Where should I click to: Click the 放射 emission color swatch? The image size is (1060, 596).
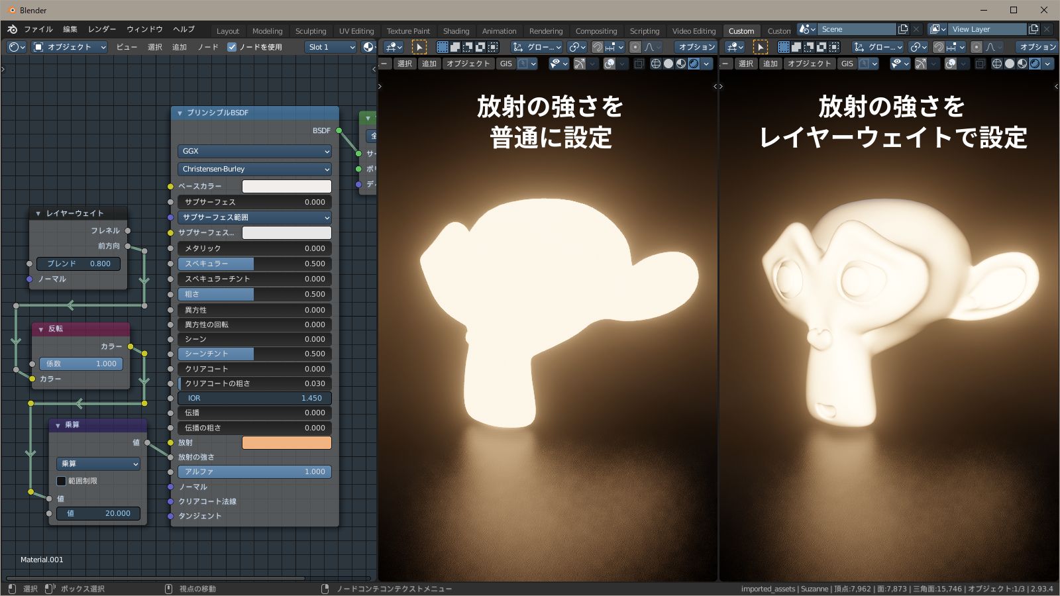287,443
